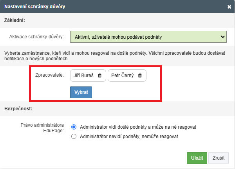Select the 'Administrátor nevidí podněty' radio button
The width and height of the screenshot is (235, 169).
74,137
